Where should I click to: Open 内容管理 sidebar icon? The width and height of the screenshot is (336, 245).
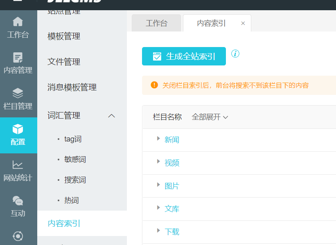(18, 58)
